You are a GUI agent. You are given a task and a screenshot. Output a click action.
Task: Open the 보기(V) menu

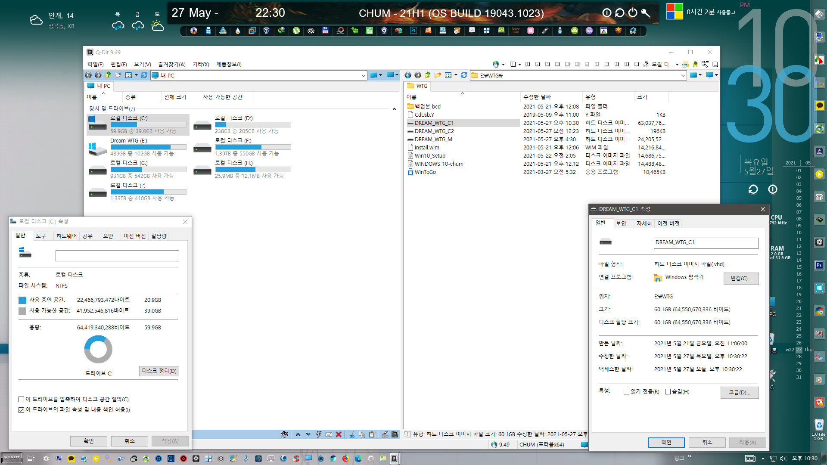(142, 64)
